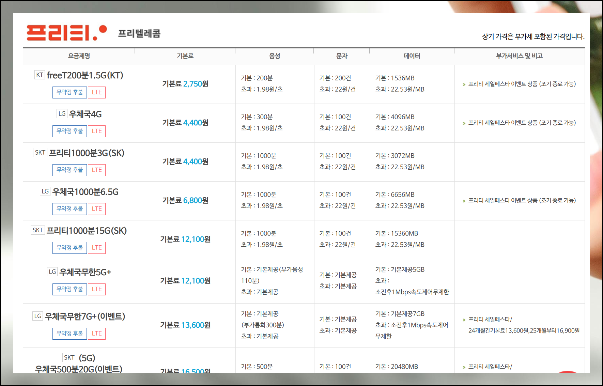Screen dimensions: 603x386
Task: Click the LG carrier badge beside 우체국4G
Action: 62,114
